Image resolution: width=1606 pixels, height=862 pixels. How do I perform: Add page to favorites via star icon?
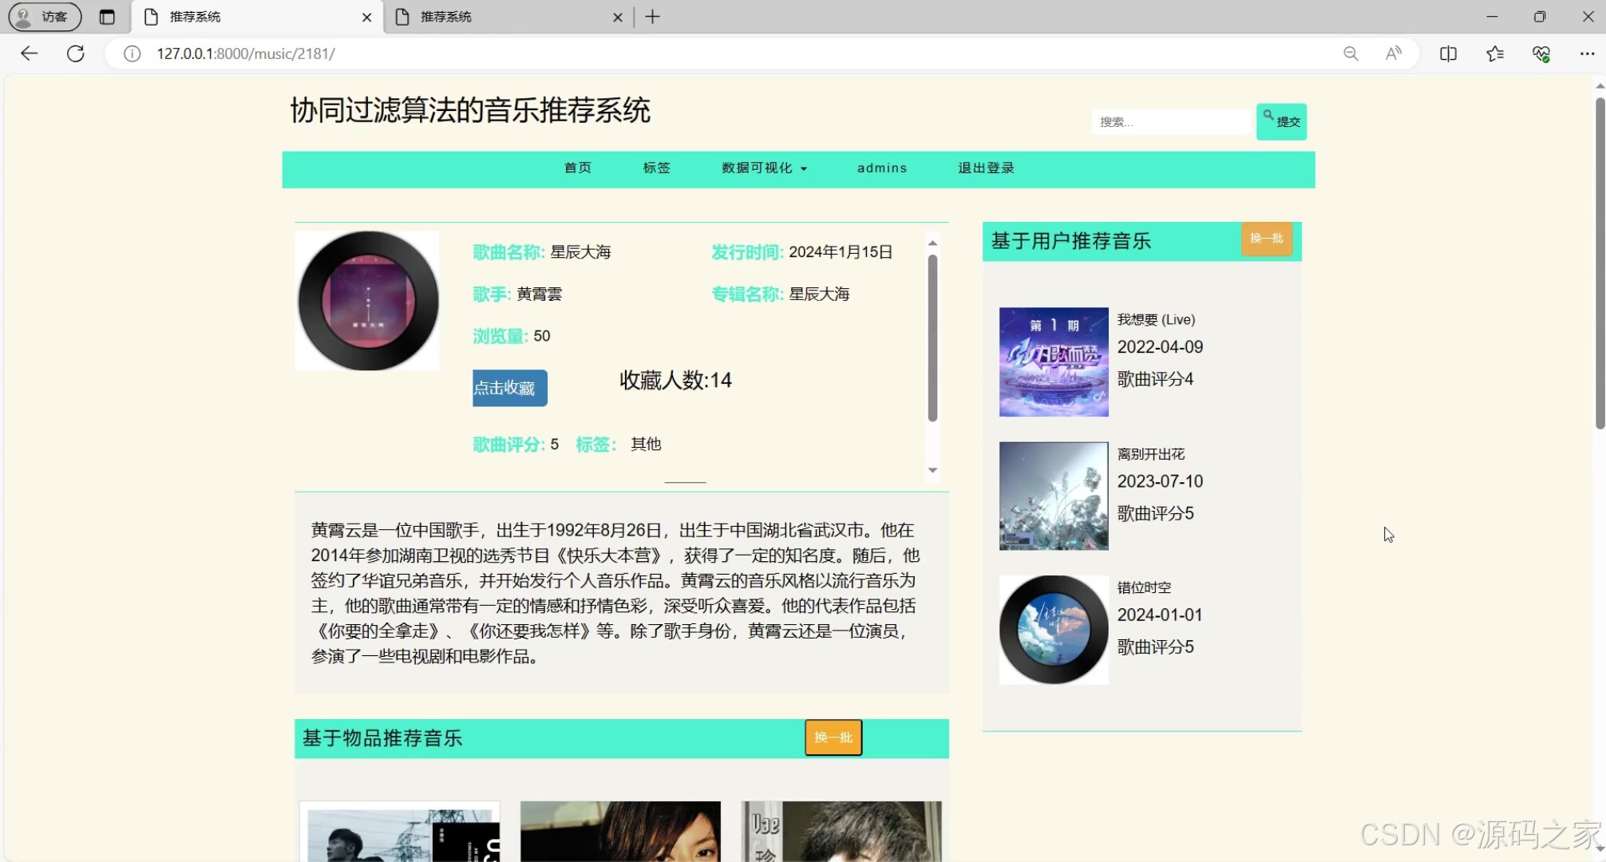[x=1494, y=53]
